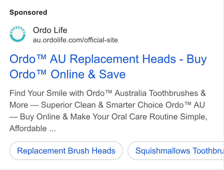The width and height of the screenshot is (224, 170).
Task: Open the Ordo Life advertiser name
Action: [50, 30]
